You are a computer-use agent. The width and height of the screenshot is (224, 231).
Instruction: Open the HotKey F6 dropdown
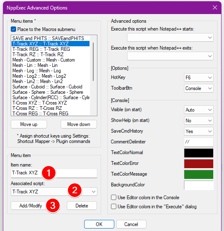pos(198,78)
